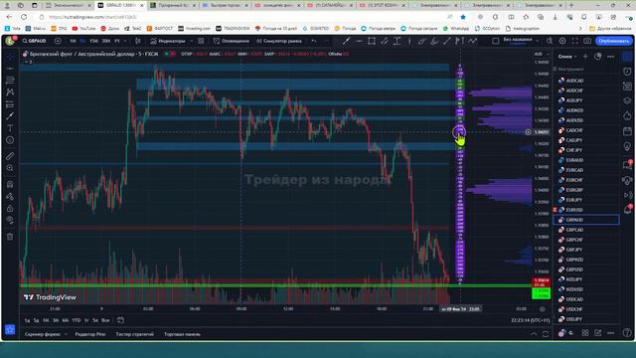The image size is (636, 358).
Task: Toggle lock all drawings in left sidebar
Action: [10, 208]
